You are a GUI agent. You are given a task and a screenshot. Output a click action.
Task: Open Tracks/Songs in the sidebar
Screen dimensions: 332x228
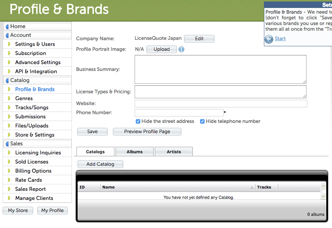32,107
